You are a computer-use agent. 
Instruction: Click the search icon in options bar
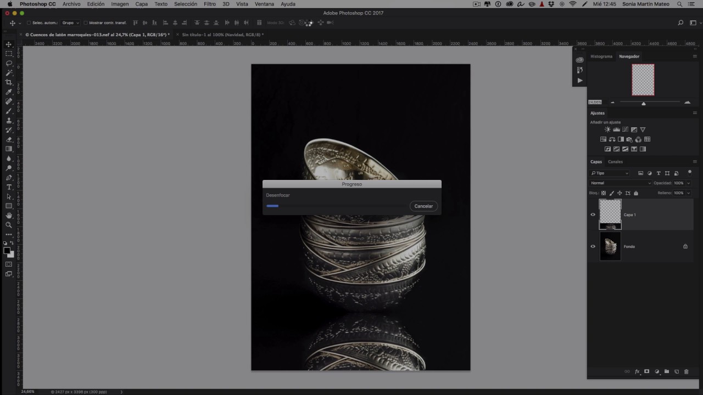tap(680, 23)
